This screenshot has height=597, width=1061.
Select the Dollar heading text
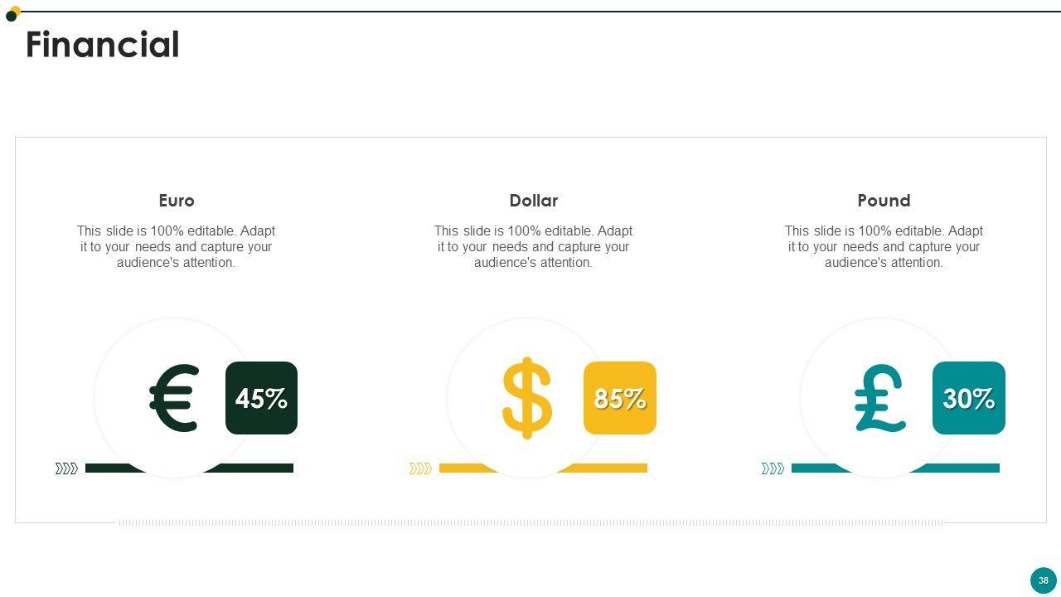(533, 201)
